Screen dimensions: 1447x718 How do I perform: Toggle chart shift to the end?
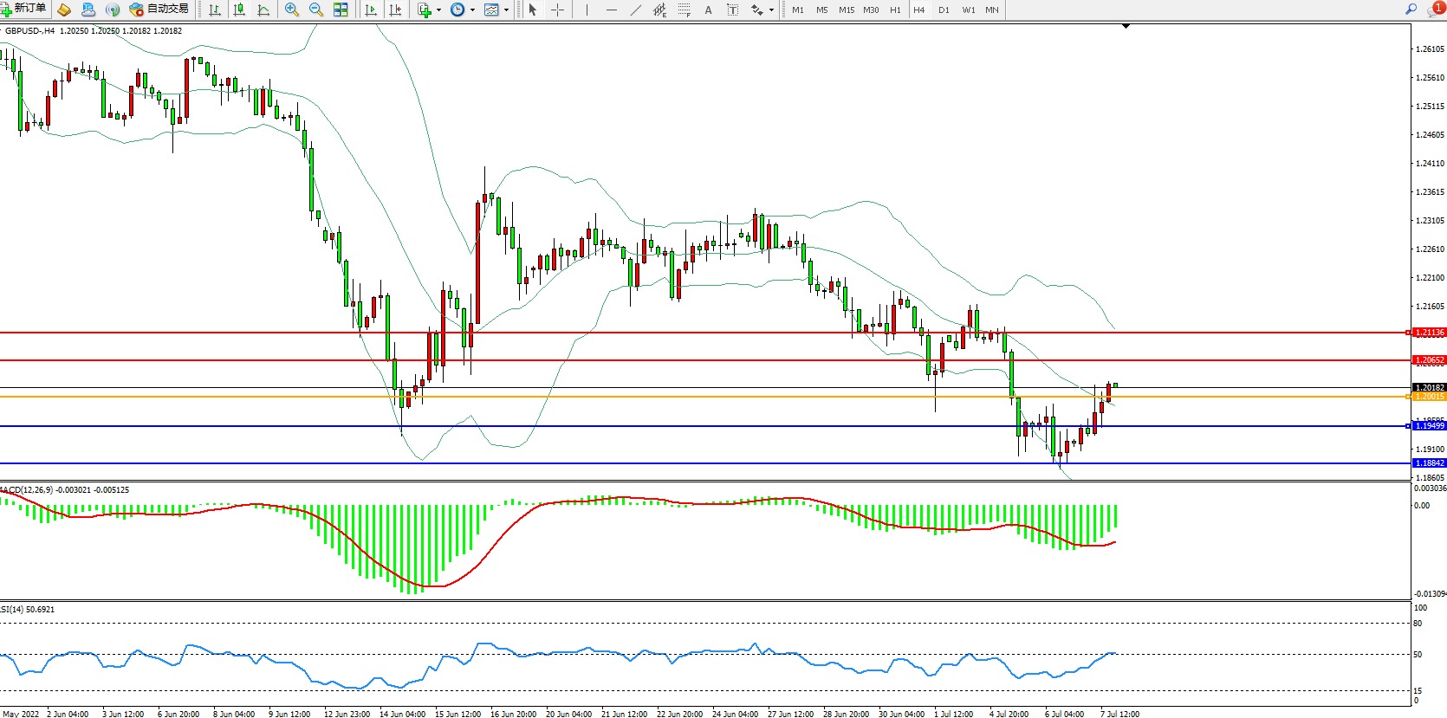(395, 10)
